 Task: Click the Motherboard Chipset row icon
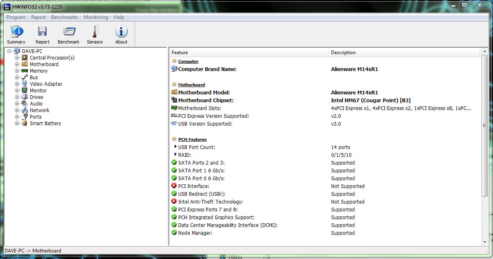[174, 100]
